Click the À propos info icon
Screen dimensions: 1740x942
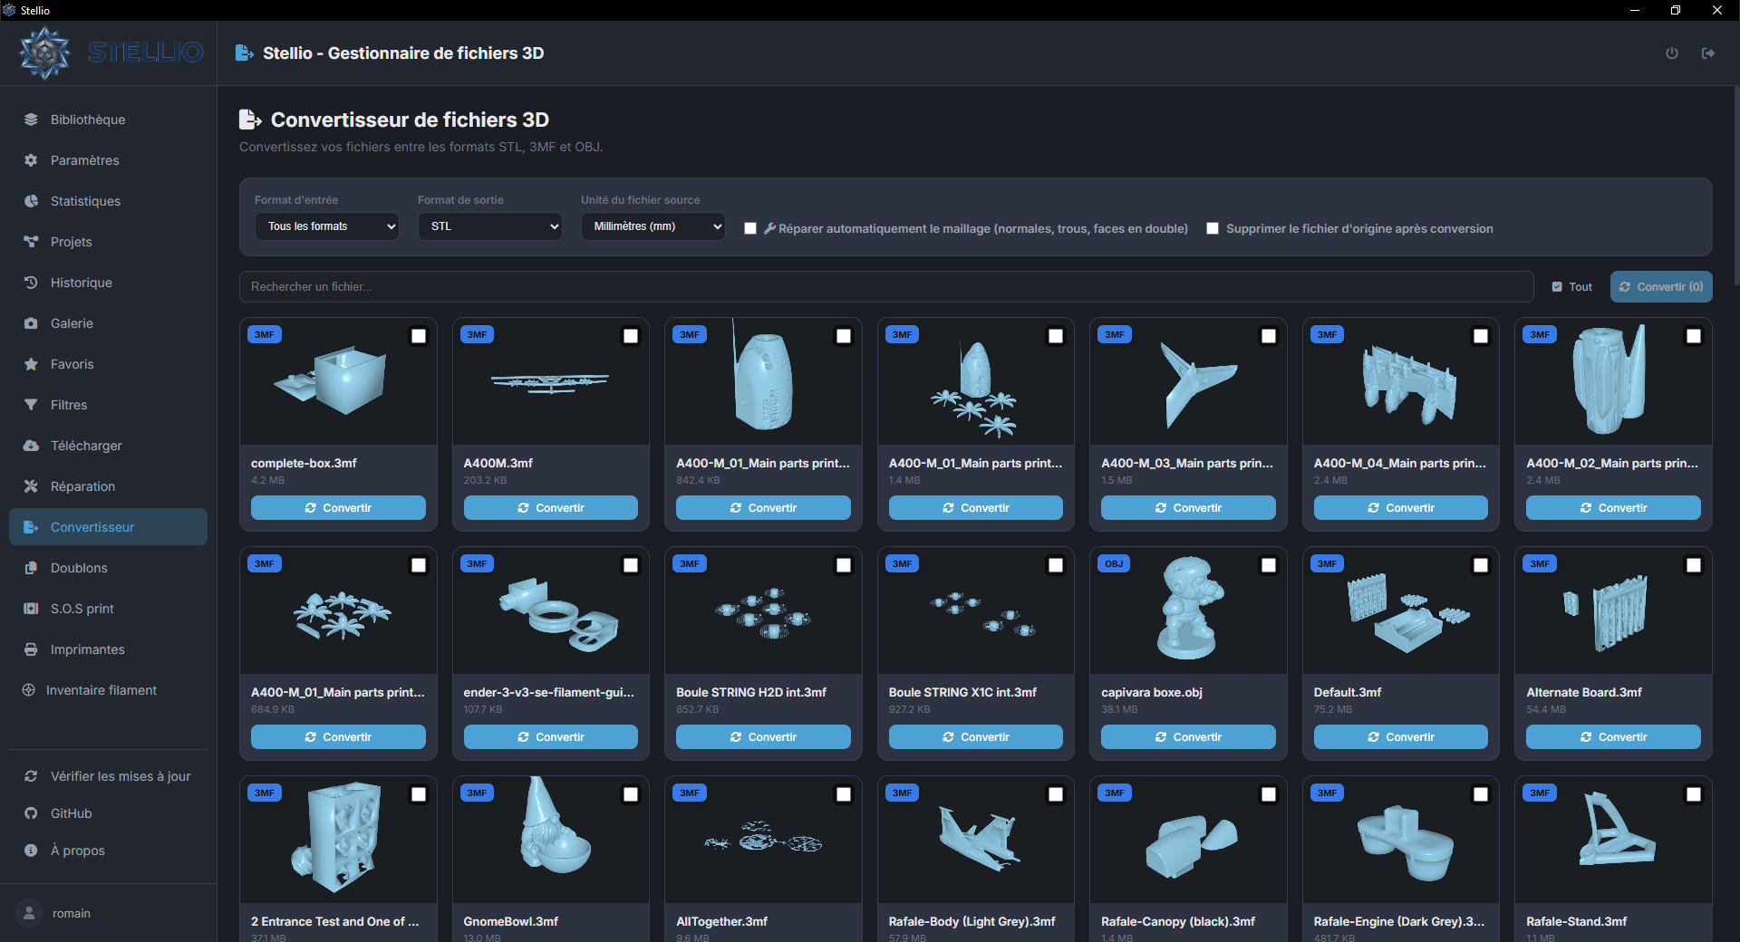coord(31,851)
